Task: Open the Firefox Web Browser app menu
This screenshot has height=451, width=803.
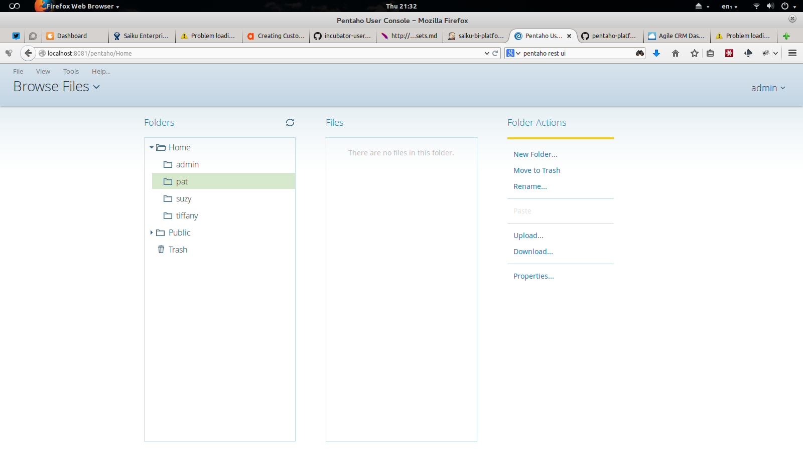Action: click(x=78, y=6)
